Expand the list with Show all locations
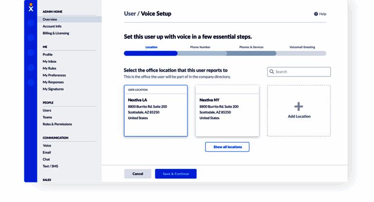The image size is (374, 202). (227, 147)
